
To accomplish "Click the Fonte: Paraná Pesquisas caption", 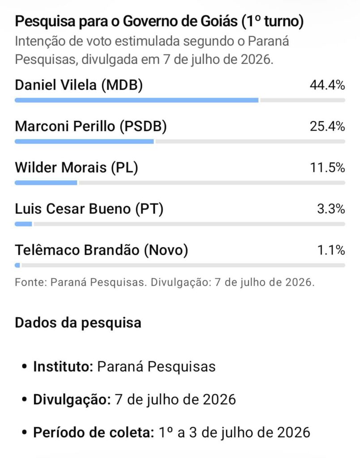I will tap(165, 283).
